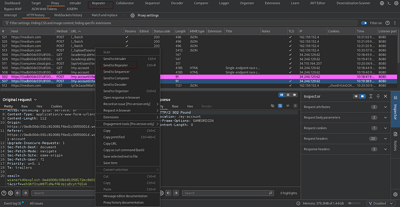Click the filter funnel icon in filter bar
The width and height of the screenshot is (400, 207).
tap(7, 23)
